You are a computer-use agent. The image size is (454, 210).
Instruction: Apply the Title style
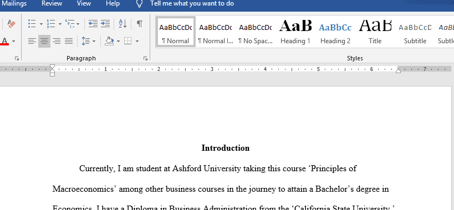[375, 32]
